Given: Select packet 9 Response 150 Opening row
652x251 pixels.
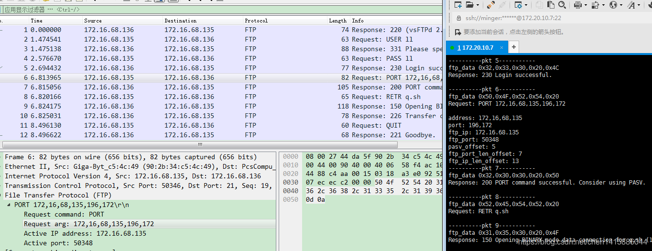Looking at the screenshot, I should (x=221, y=106).
